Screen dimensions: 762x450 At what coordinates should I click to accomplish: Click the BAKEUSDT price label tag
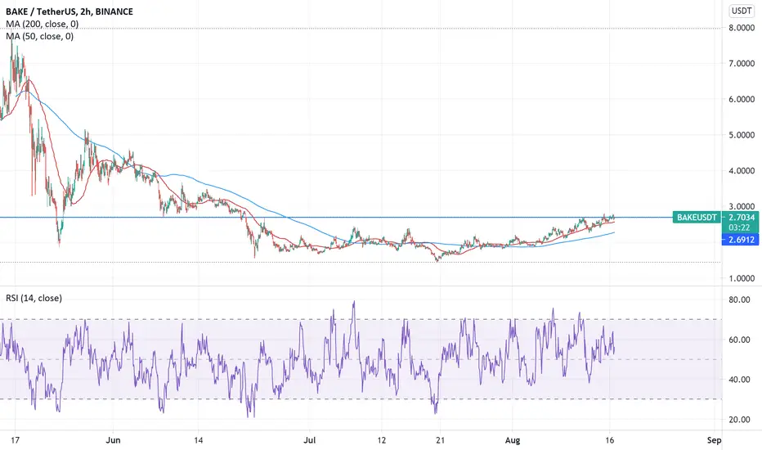[697, 217]
